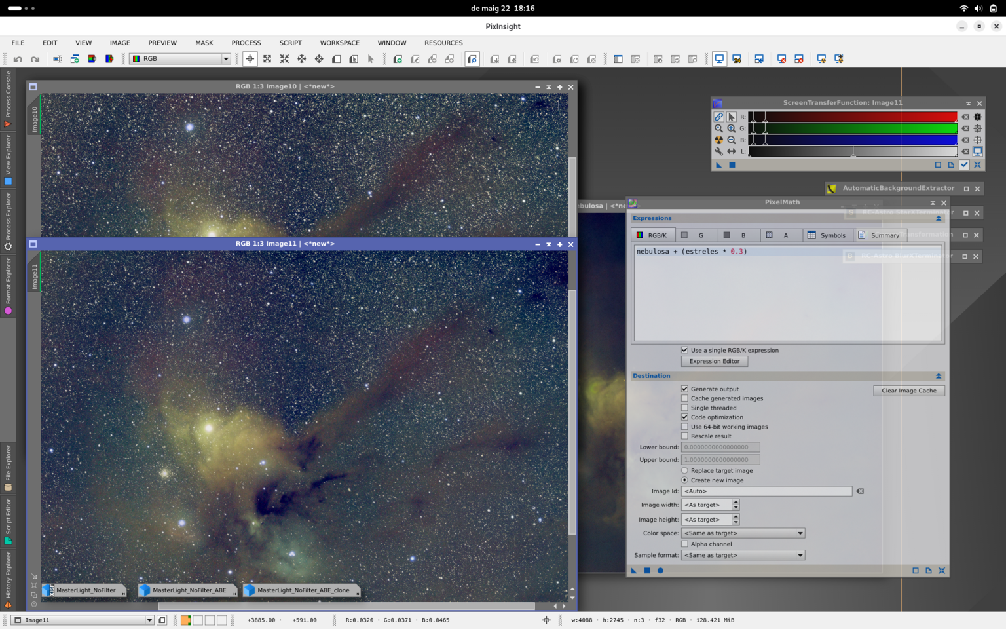This screenshot has height=629, width=1006.
Task: Open the MASK menu
Action: [204, 43]
